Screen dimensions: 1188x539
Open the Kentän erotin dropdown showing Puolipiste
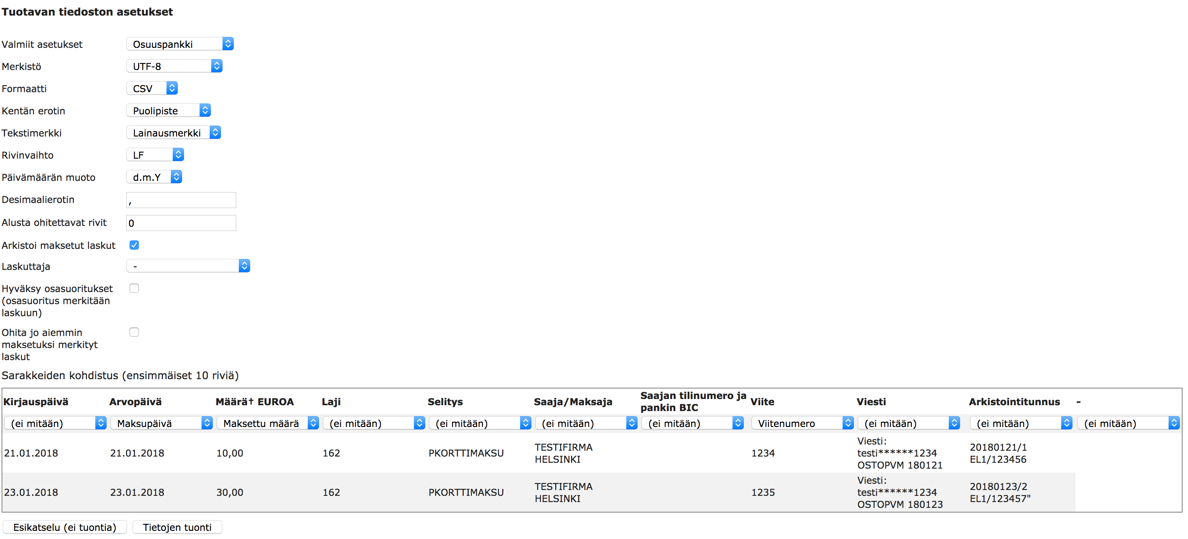169,110
